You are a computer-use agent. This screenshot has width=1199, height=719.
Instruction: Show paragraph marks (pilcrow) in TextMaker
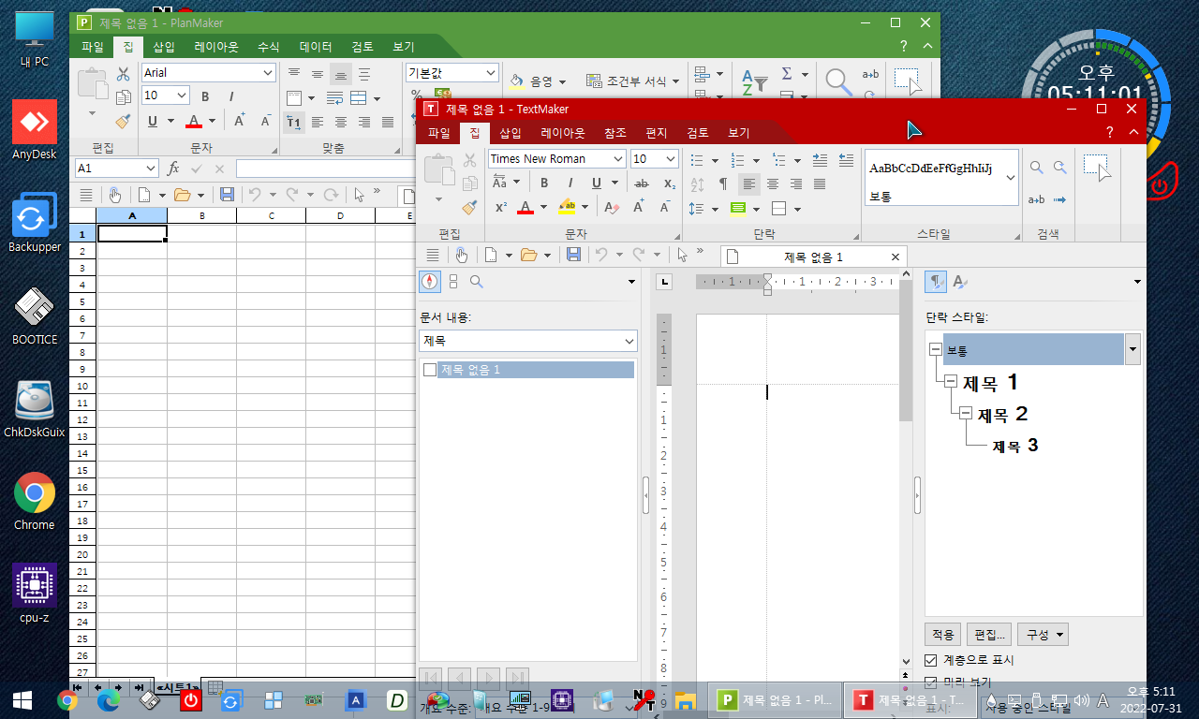coord(722,183)
